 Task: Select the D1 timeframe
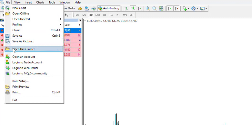point(118,15)
